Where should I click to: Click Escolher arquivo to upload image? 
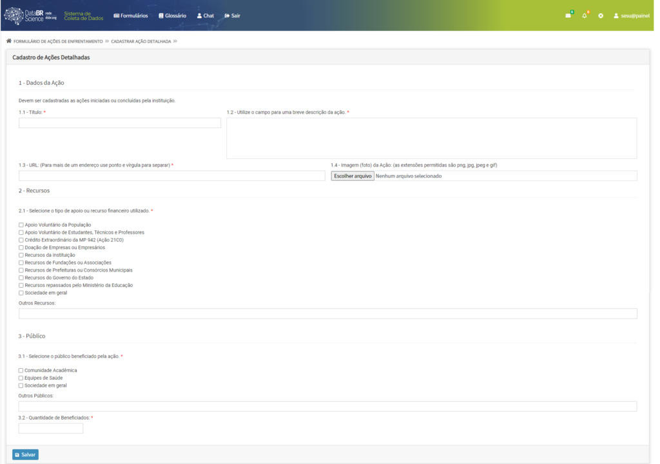tap(353, 176)
